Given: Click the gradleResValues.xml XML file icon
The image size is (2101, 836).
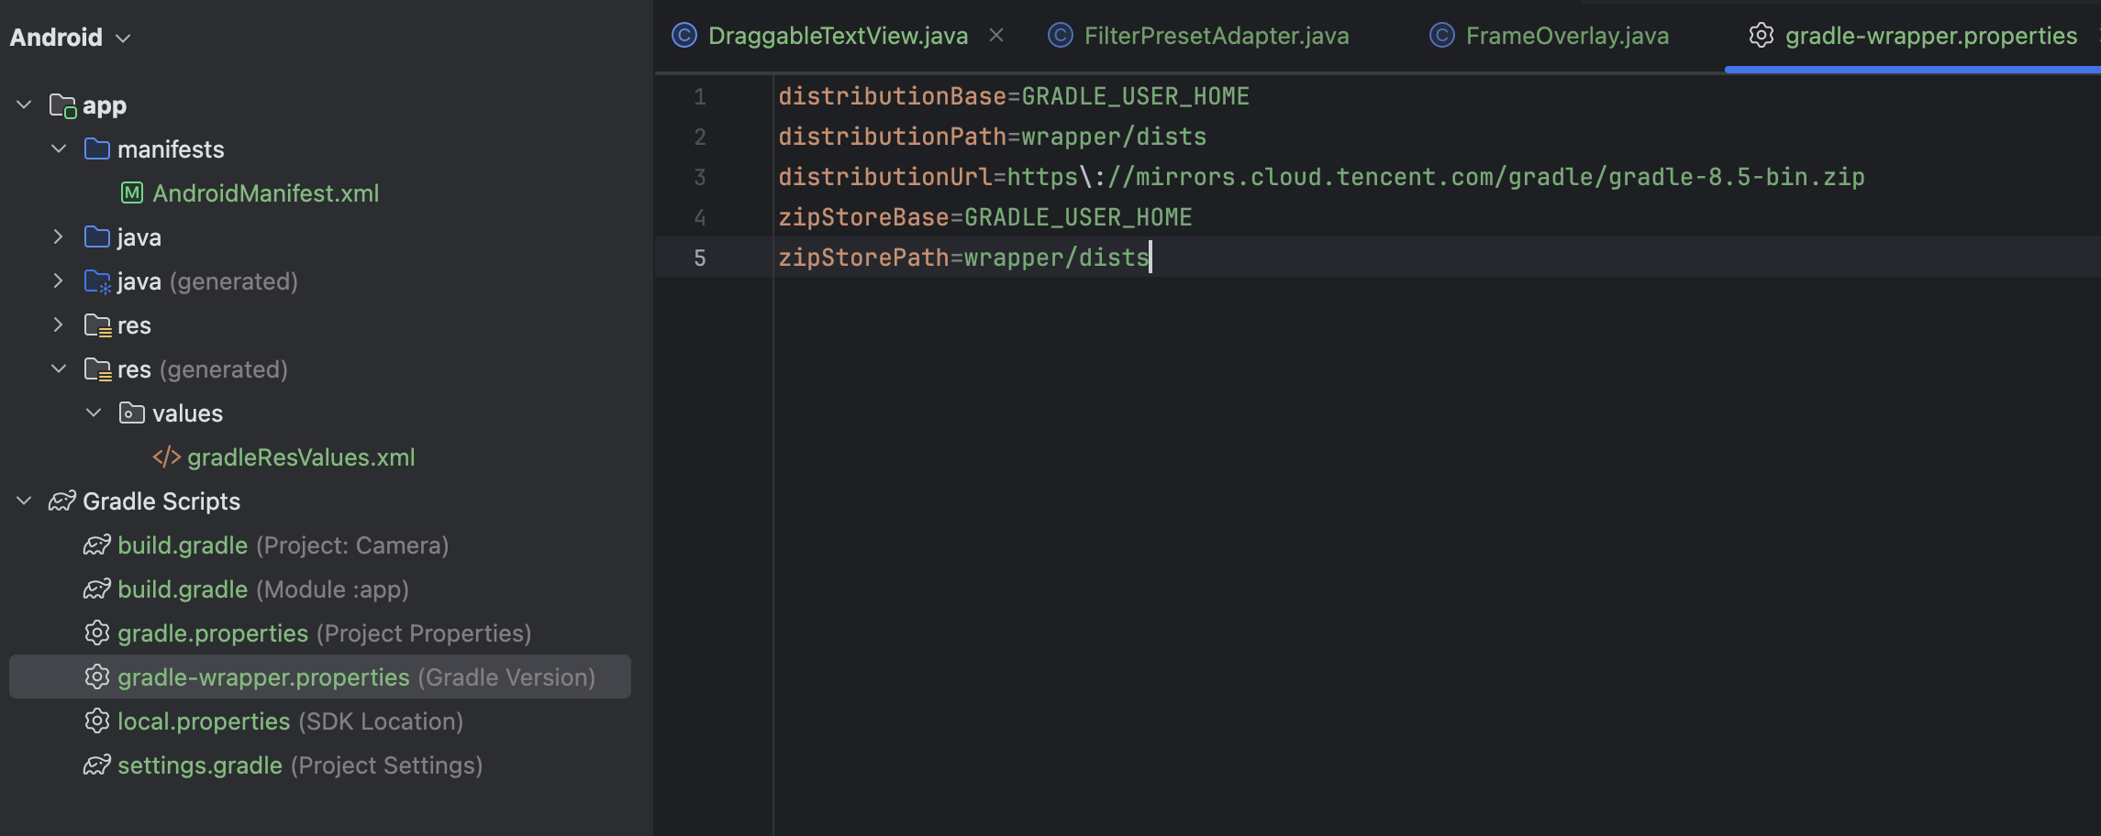Looking at the screenshot, I should (167, 457).
